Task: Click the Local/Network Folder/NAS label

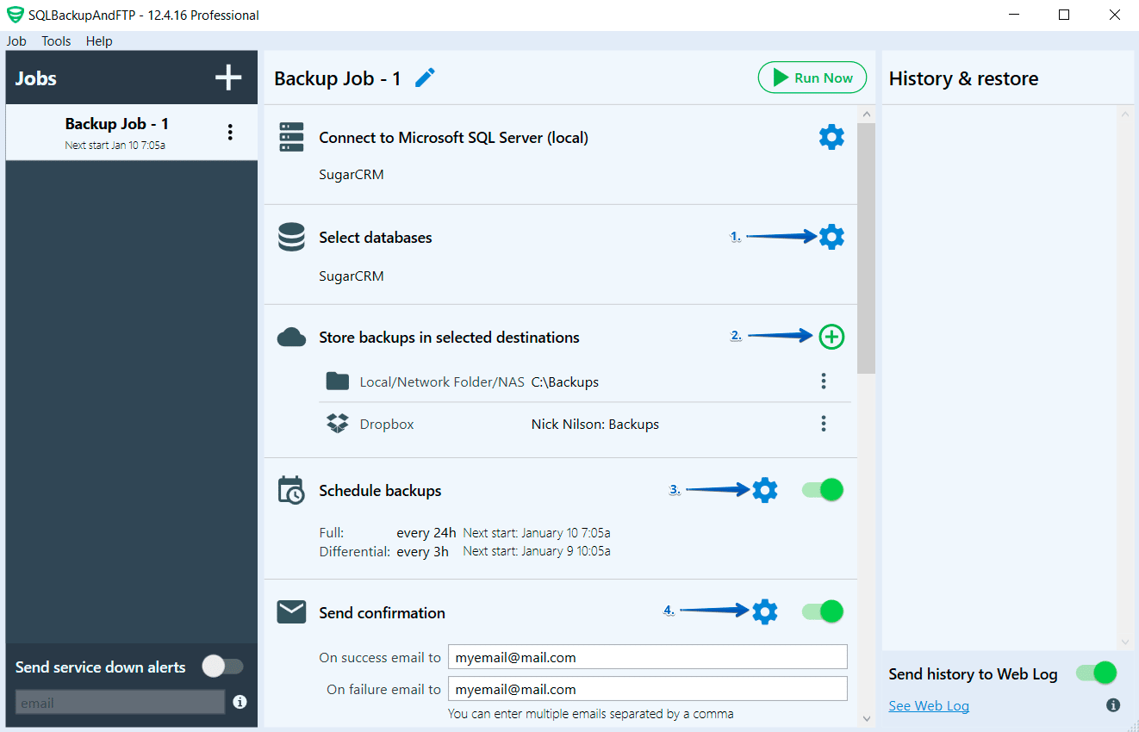Action: click(x=442, y=382)
